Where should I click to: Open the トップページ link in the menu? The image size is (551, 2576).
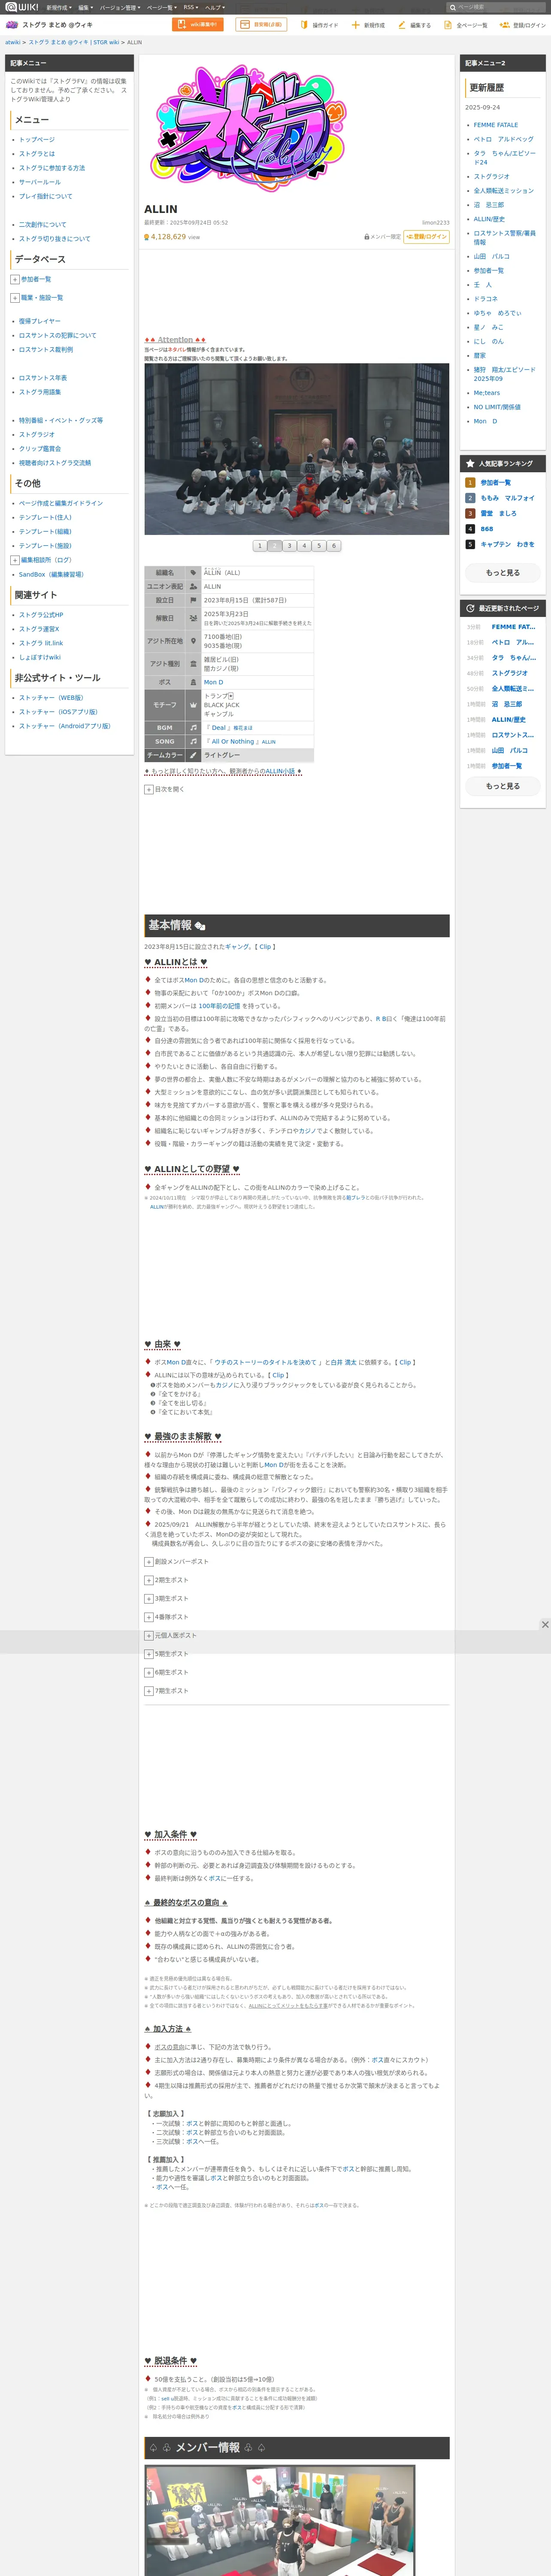pos(37,140)
